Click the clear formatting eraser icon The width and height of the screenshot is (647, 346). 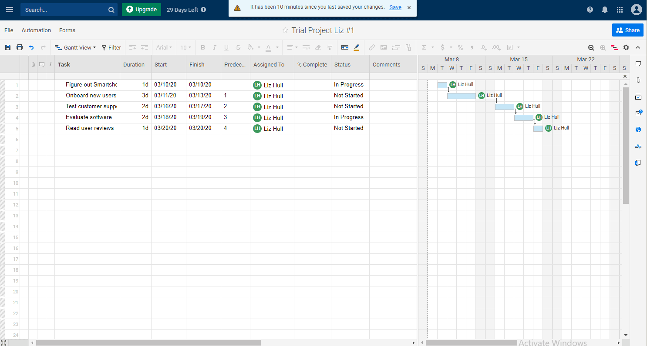click(x=318, y=47)
